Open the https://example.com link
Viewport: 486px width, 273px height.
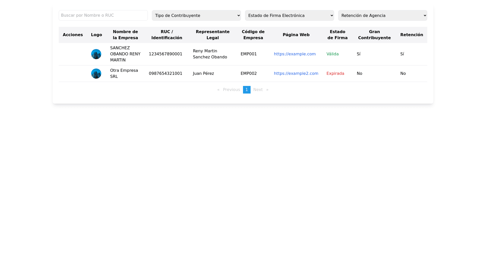pyautogui.click(x=295, y=54)
